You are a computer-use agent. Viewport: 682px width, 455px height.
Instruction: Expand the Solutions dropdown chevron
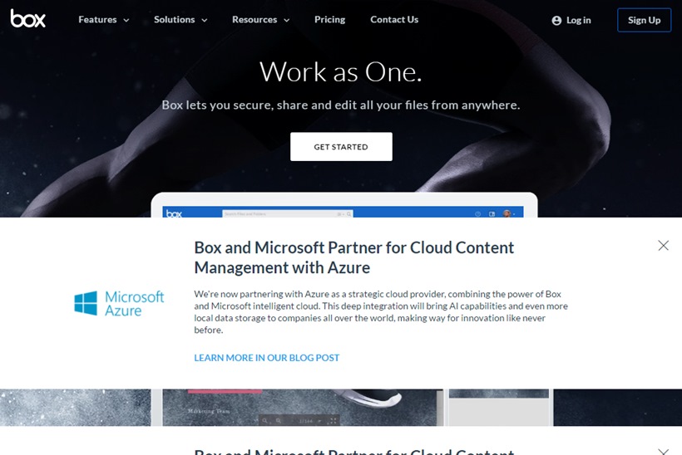[204, 20]
